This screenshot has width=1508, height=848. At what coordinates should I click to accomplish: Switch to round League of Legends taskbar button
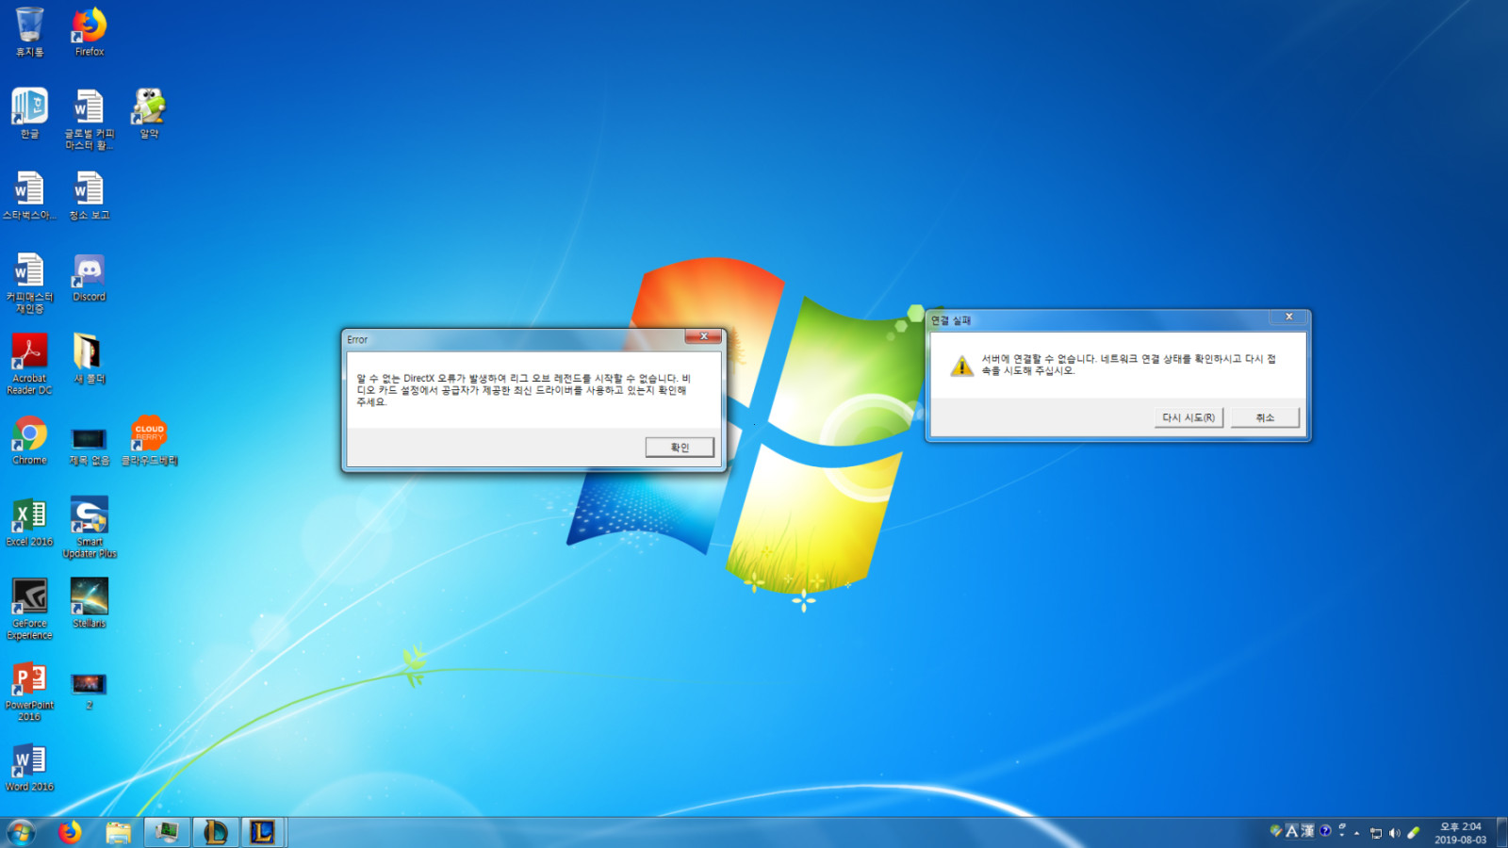coord(215,832)
